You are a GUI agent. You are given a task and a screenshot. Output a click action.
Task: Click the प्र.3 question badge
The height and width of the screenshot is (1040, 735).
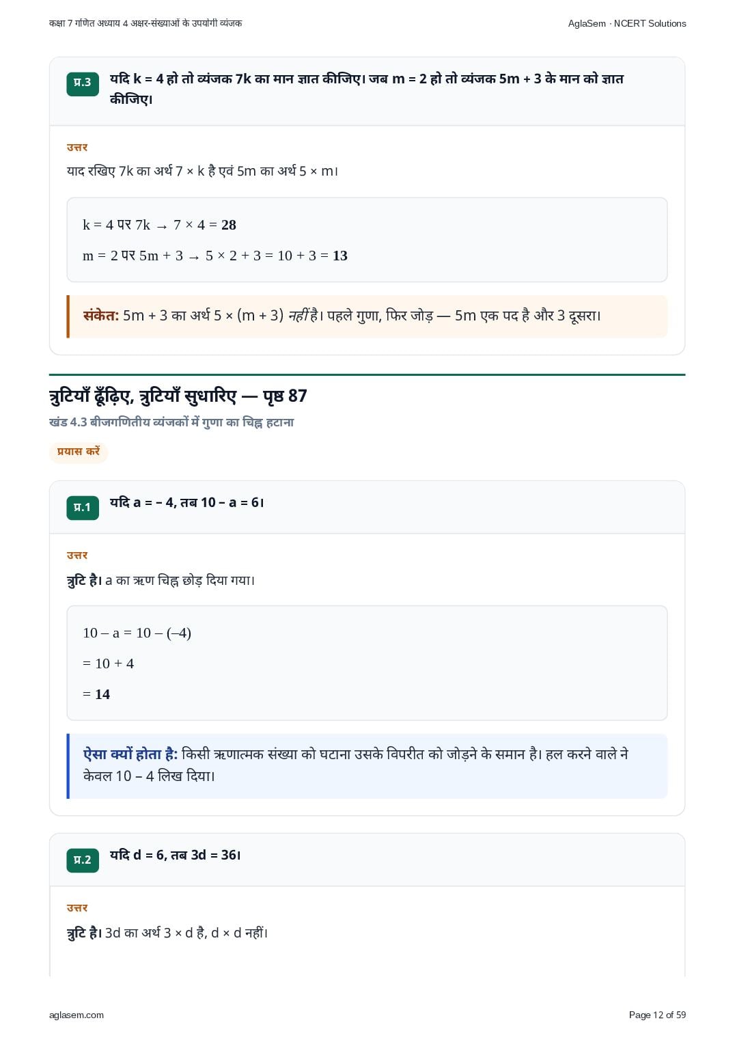tap(83, 83)
